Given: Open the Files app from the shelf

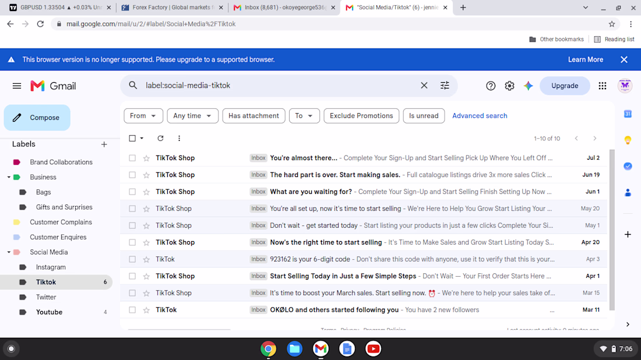Looking at the screenshot, I should [x=294, y=348].
